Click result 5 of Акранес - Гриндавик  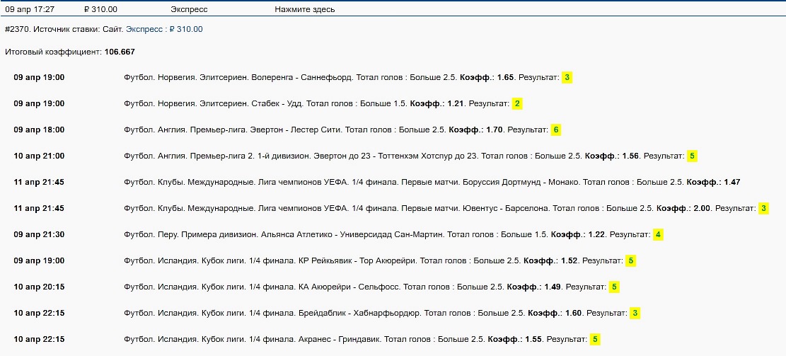[595, 339]
